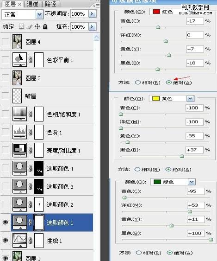
Task: Click the 曲线 1 curves icon
Action: tap(19, 240)
